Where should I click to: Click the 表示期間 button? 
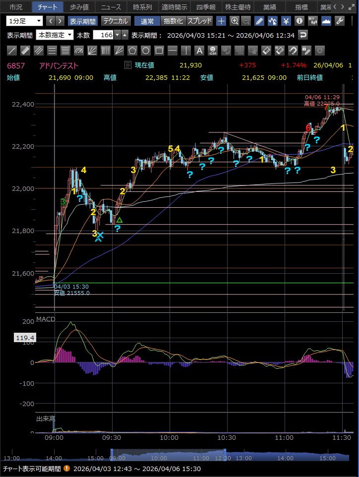[83, 21]
